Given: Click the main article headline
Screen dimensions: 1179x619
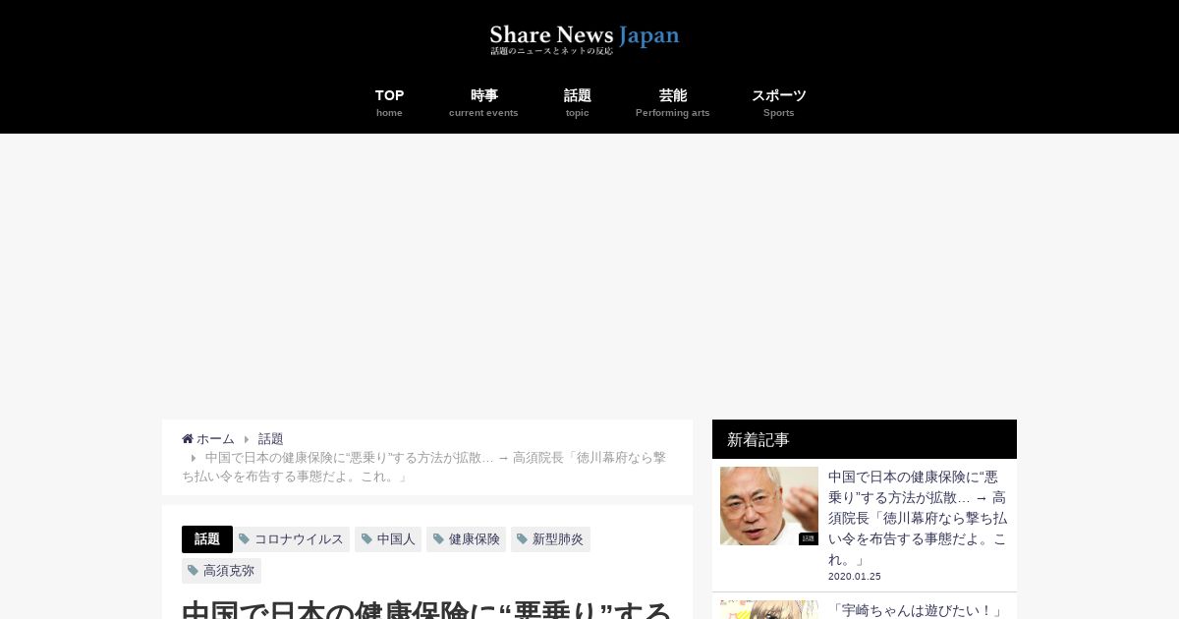Looking at the screenshot, I should click(x=426, y=607).
